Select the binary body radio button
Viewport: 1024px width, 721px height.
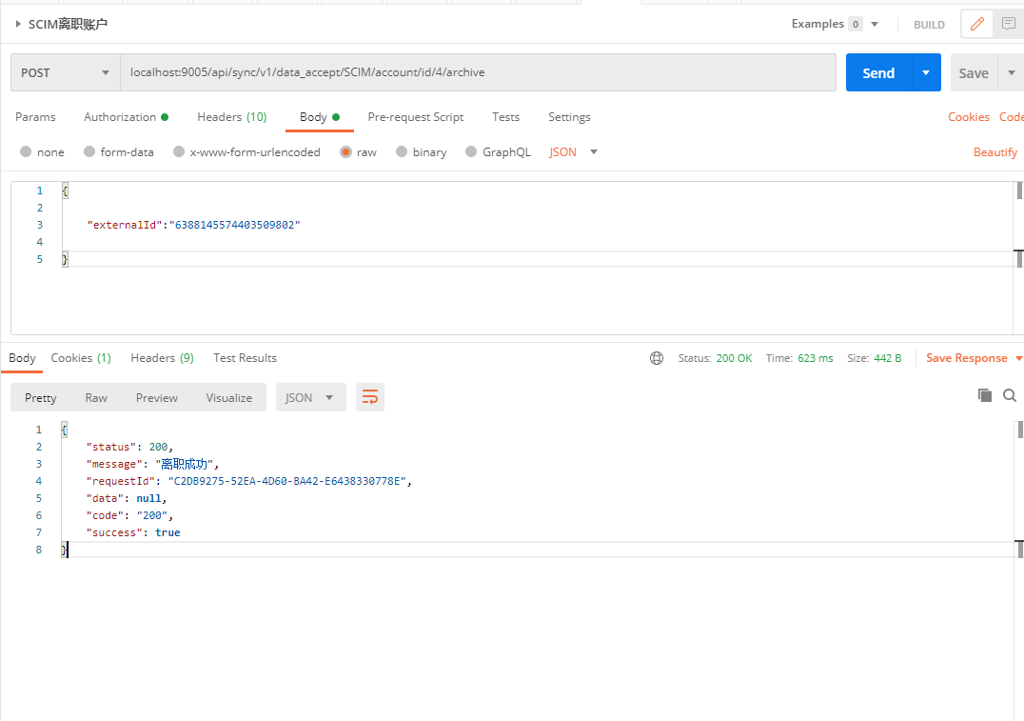point(402,152)
